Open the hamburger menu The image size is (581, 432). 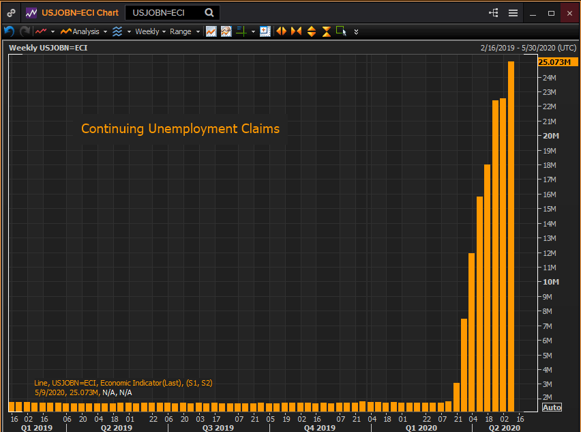(x=513, y=13)
